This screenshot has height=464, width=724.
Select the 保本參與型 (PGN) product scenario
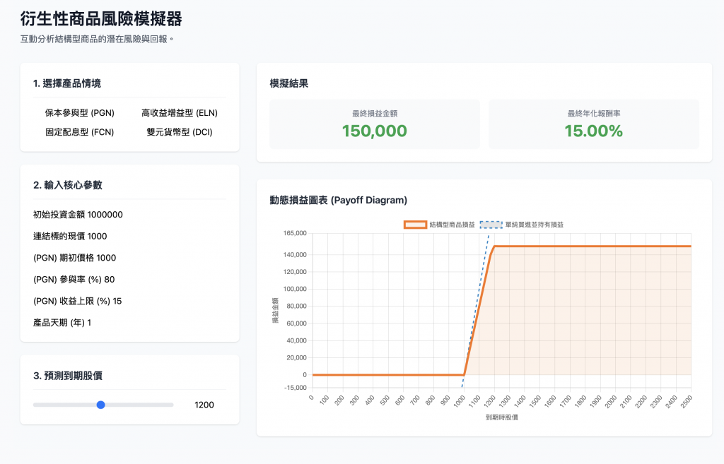[x=79, y=113]
